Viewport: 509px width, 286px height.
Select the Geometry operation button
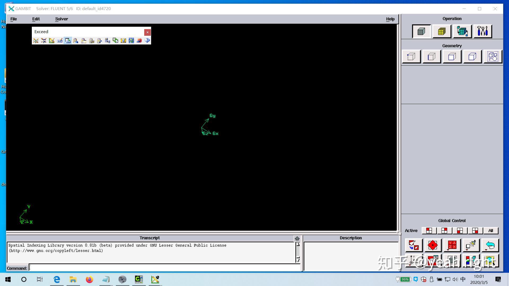[x=421, y=32]
